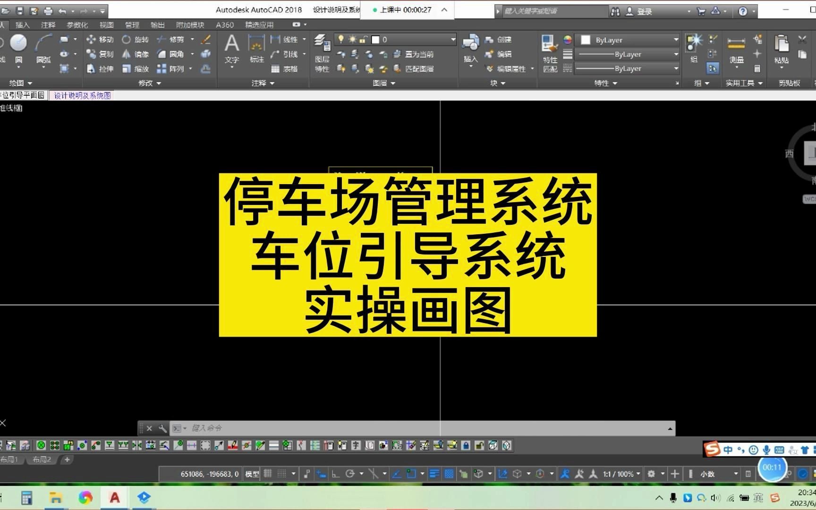Toggle snap mode in status bar

[282, 474]
